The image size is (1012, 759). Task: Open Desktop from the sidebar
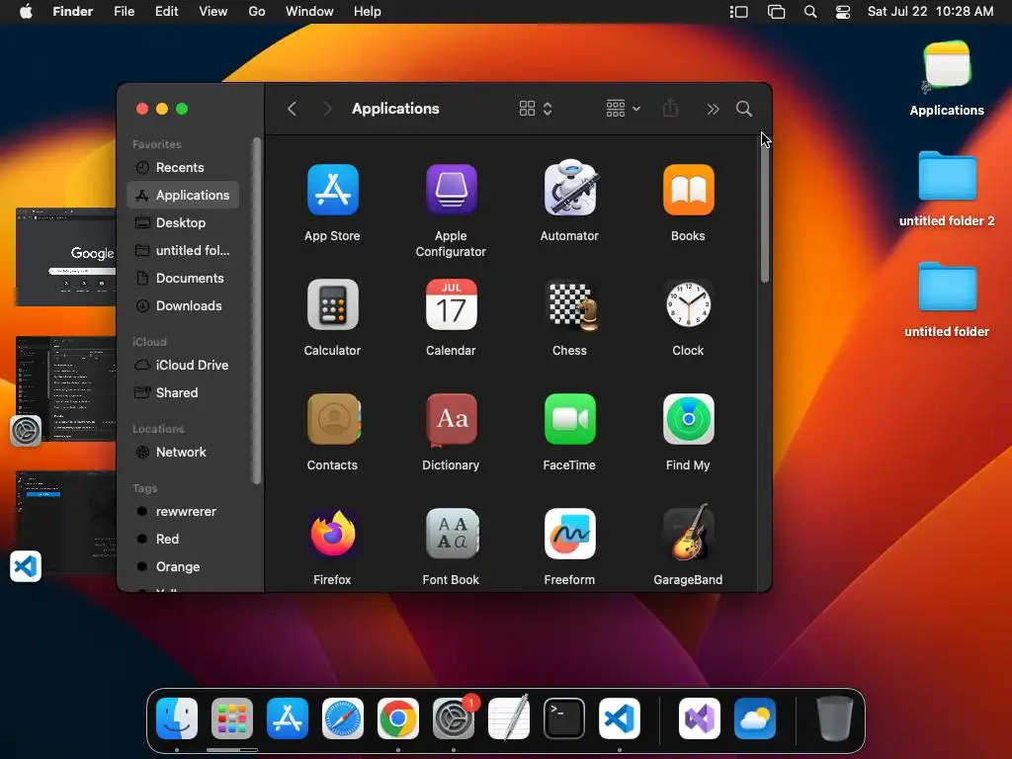(183, 222)
